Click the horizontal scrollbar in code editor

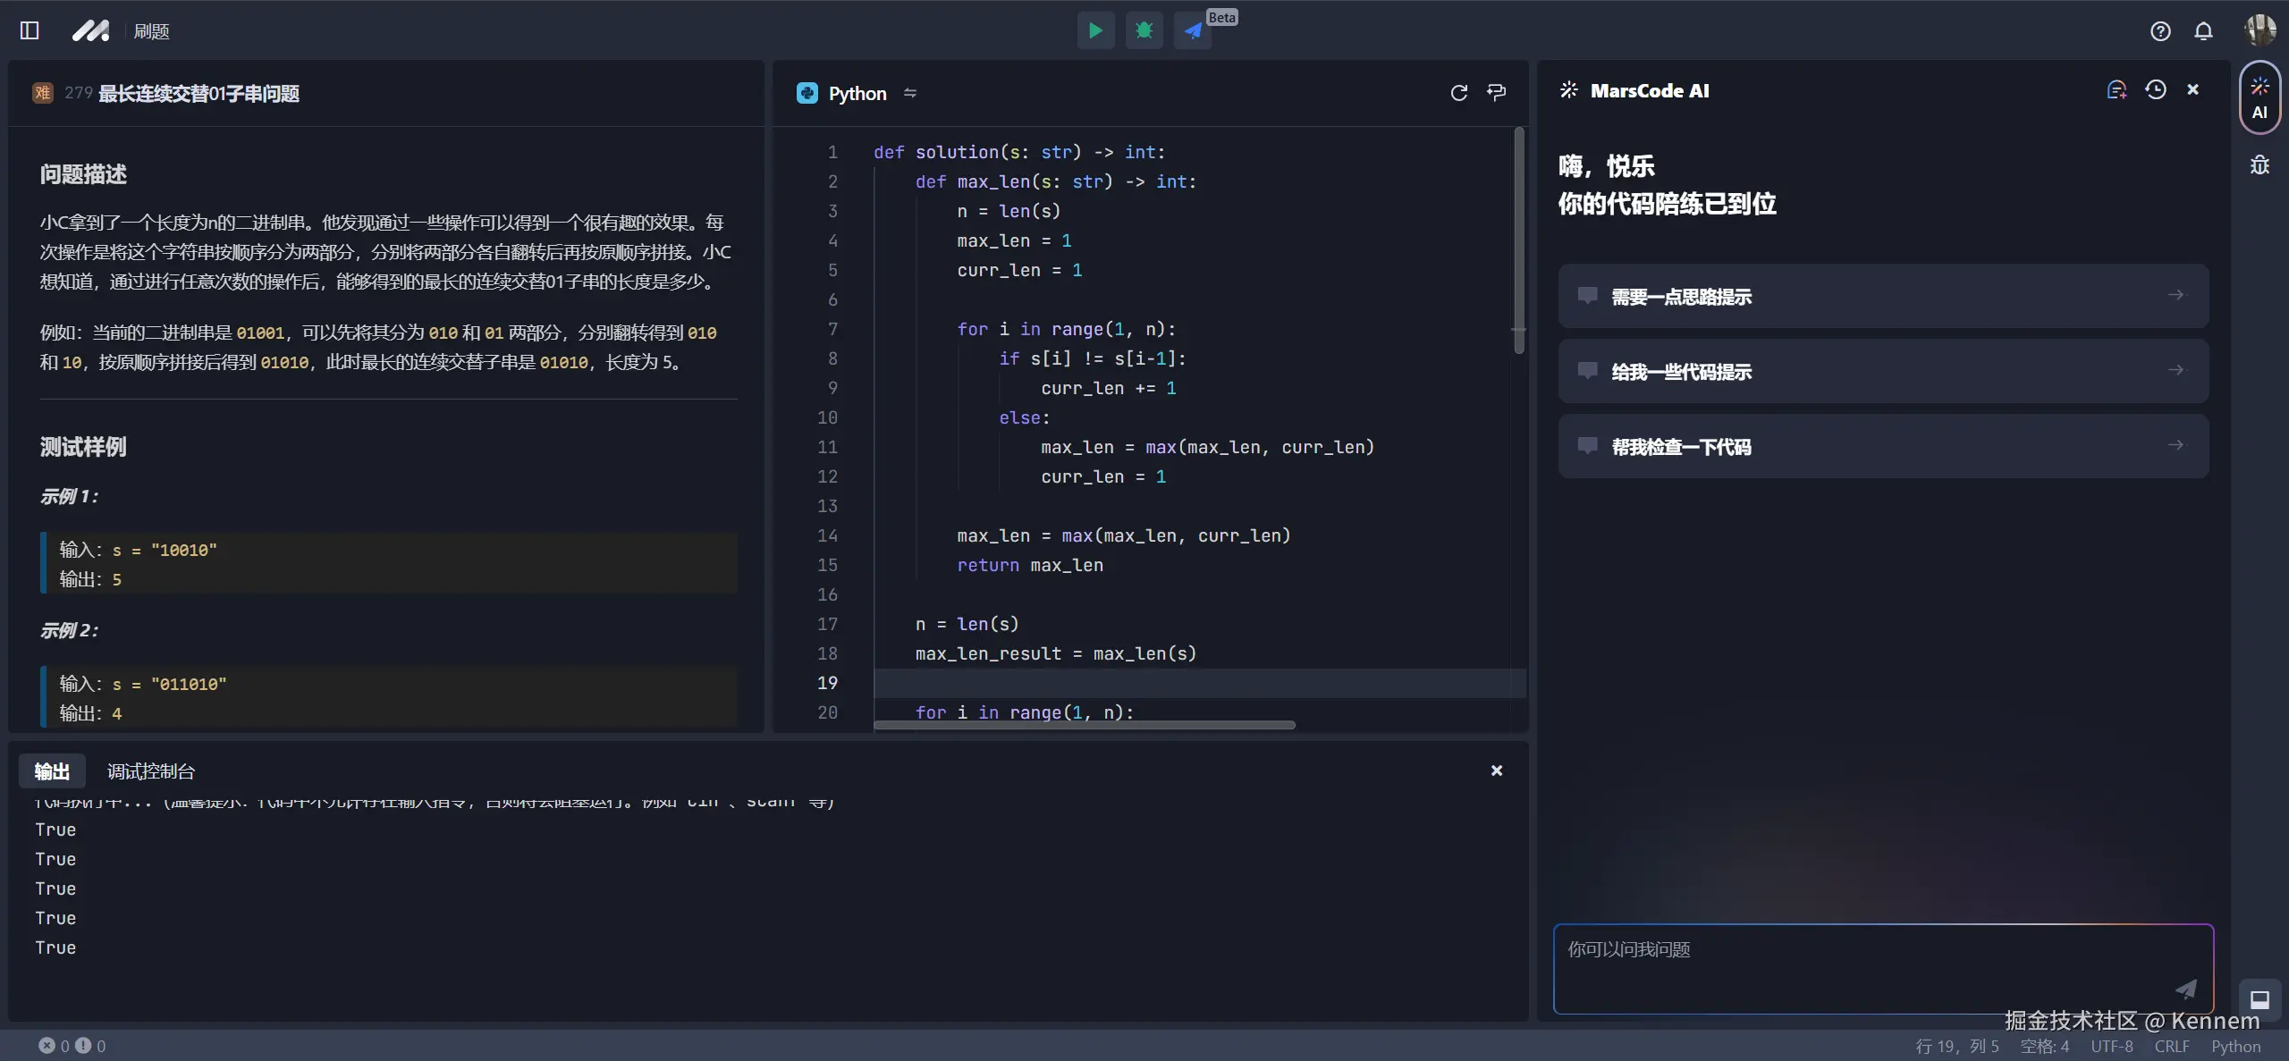1084,725
